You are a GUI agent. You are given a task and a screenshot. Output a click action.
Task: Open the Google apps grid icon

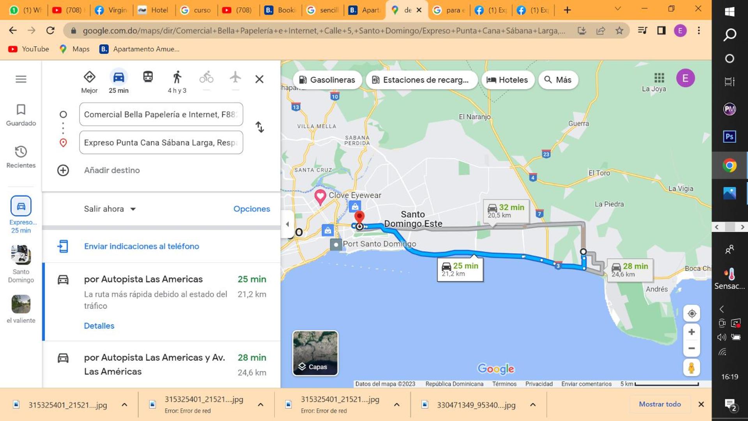(x=659, y=78)
